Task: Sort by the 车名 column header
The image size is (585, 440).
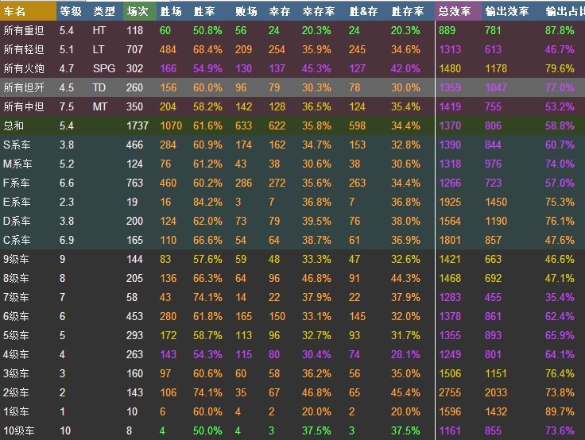Action: tap(15, 11)
